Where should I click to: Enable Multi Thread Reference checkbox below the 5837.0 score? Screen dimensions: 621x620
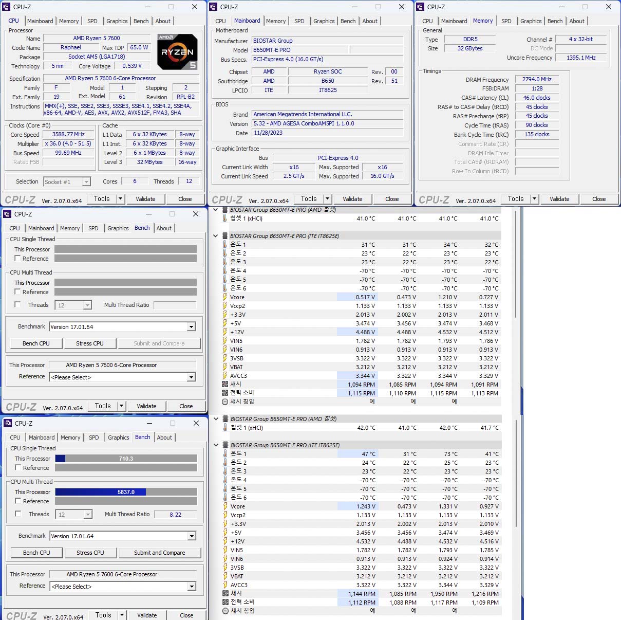(x=18, y=501)
